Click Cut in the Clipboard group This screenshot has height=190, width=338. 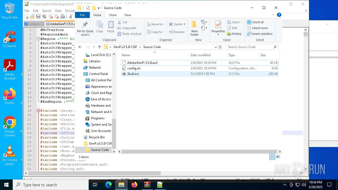[x=122, y=22]
